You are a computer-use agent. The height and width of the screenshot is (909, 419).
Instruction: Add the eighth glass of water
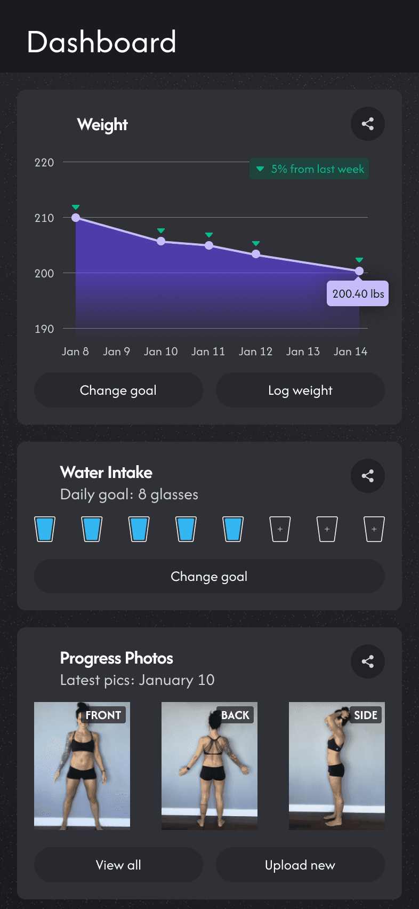click(x=374, y=529)
